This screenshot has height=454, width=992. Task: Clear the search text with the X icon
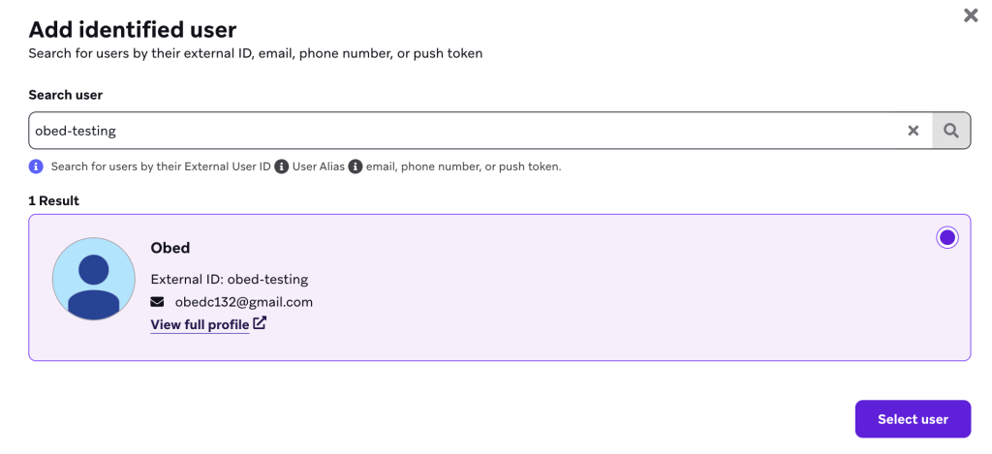[x=913, y=131]
